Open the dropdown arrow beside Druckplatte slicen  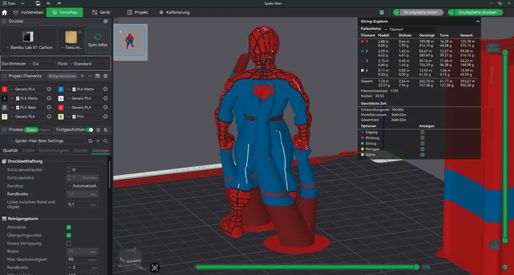(396, 12)
